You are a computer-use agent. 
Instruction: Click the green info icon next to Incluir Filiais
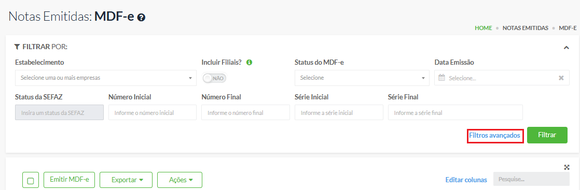tap(250, 62)
